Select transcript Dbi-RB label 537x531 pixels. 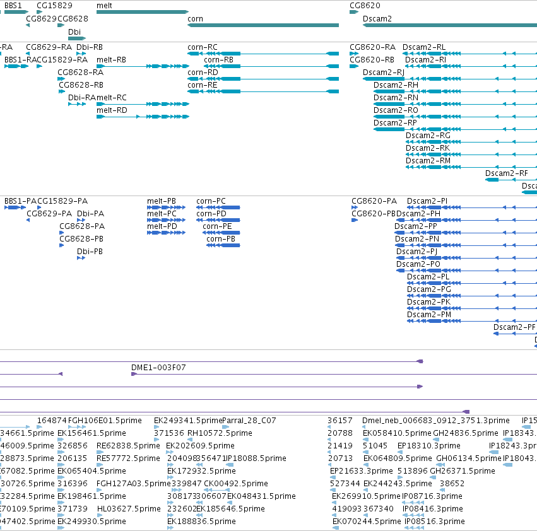tap(90, 47)
